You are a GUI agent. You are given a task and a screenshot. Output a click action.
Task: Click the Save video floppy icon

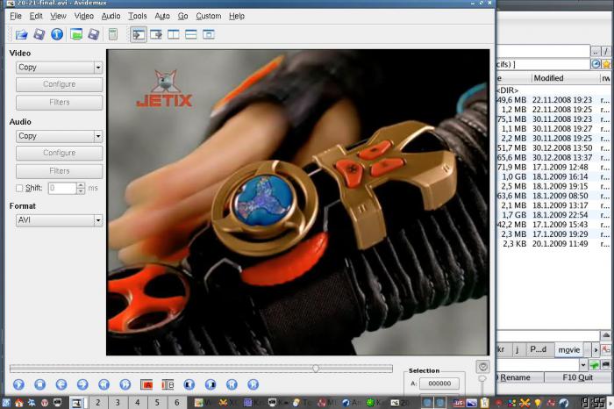(39, 34)
